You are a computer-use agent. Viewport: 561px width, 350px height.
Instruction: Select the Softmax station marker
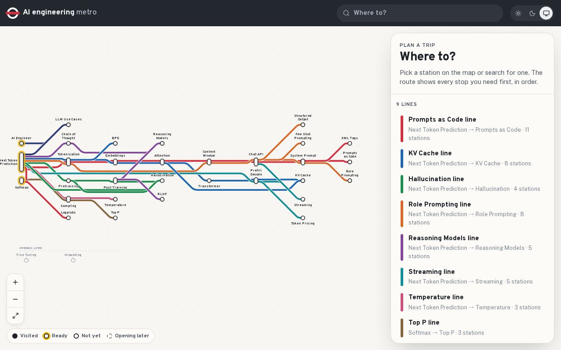(21, 181)
